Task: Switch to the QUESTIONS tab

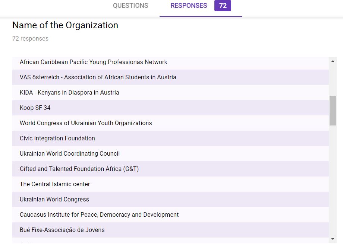Action: 130,6
